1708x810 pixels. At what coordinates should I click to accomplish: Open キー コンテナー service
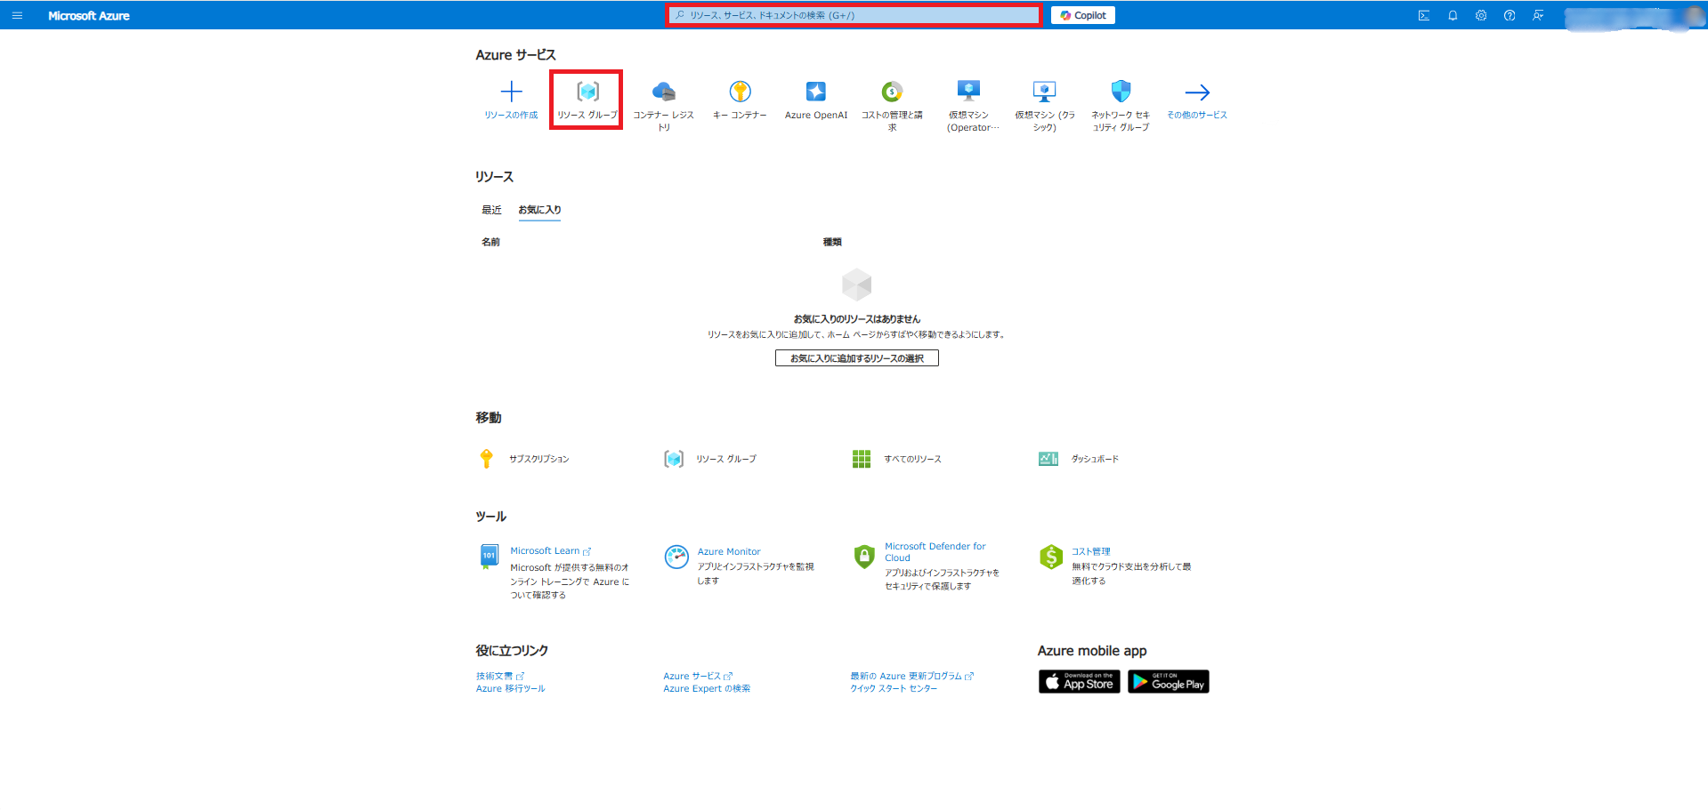tap(740, 100)
